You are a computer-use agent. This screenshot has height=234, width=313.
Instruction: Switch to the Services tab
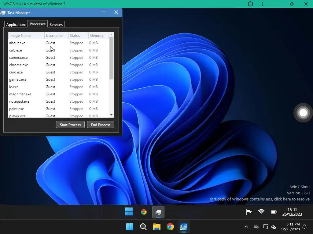(x=56, y=24)
